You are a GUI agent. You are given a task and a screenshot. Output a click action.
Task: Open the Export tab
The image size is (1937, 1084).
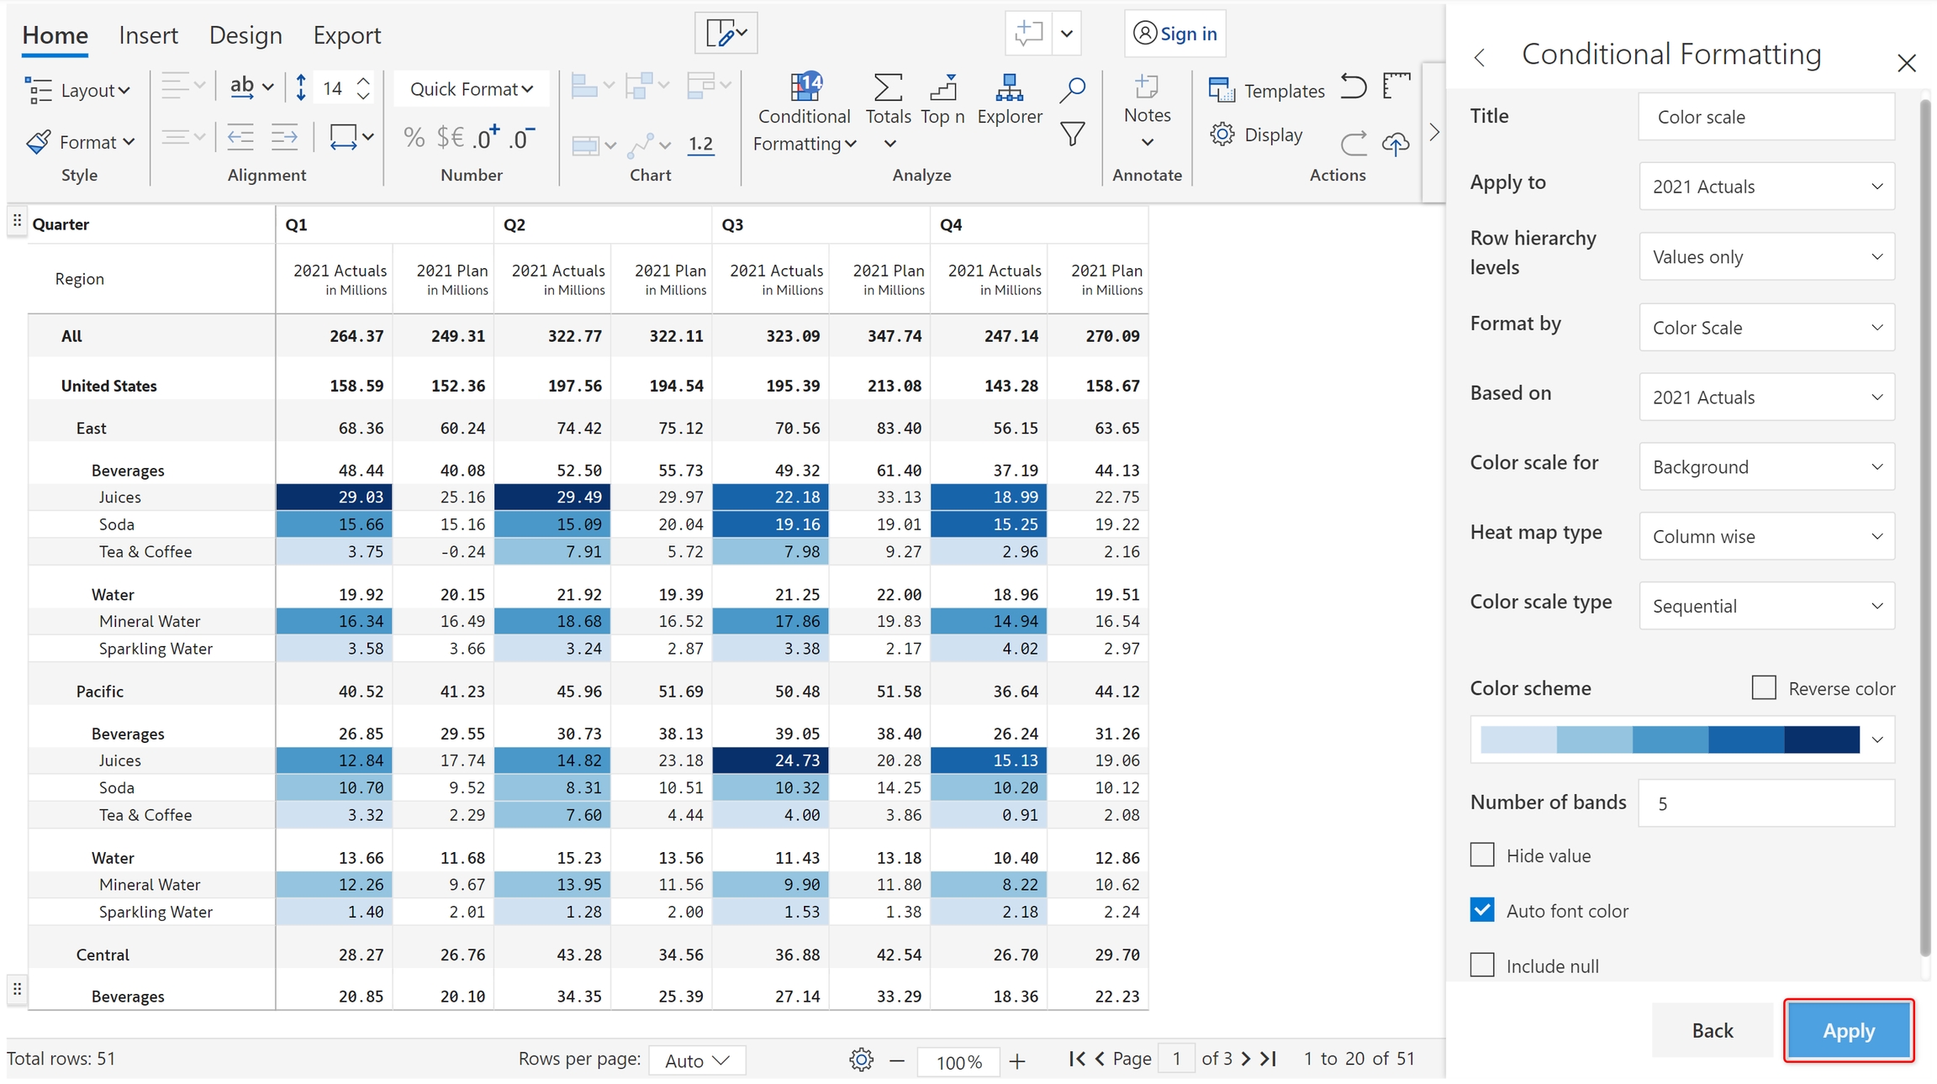click(346, 35)
